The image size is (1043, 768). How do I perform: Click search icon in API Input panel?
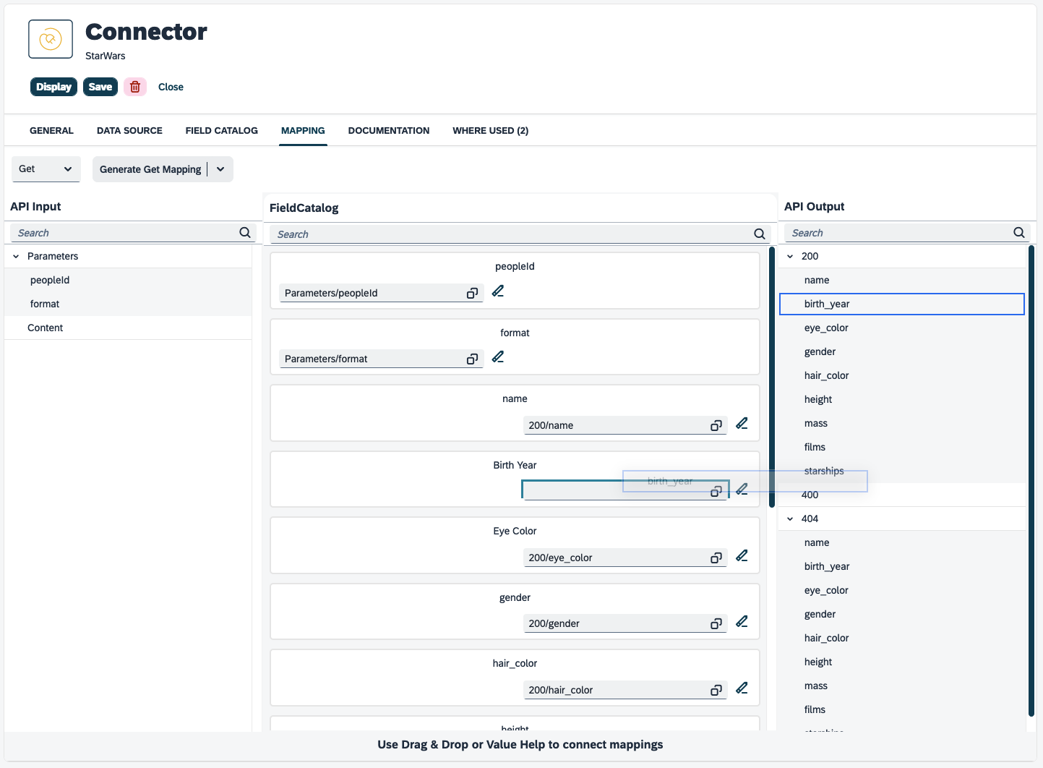coord(245,233)
